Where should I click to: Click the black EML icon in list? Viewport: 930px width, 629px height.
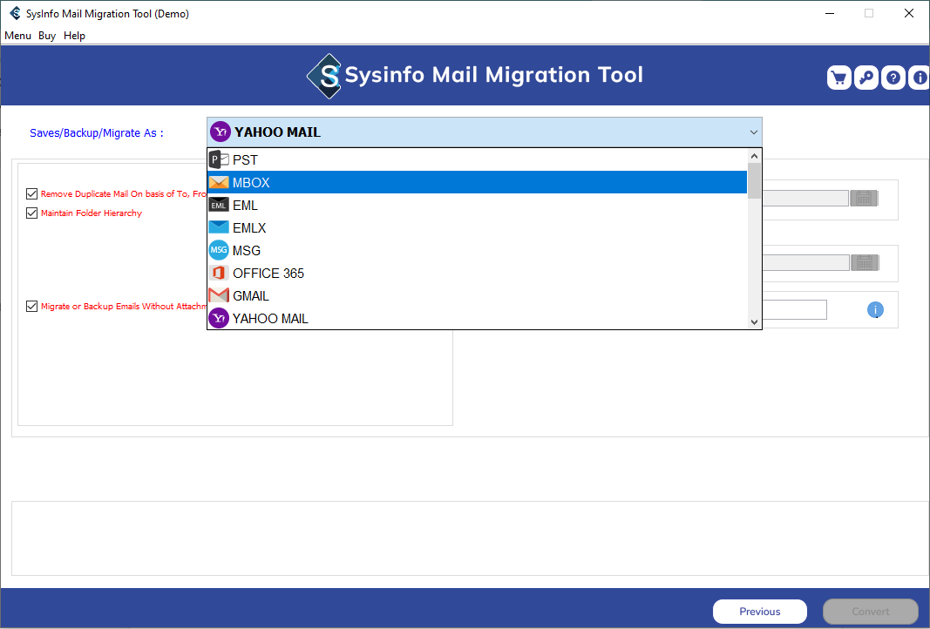(219, 205)
